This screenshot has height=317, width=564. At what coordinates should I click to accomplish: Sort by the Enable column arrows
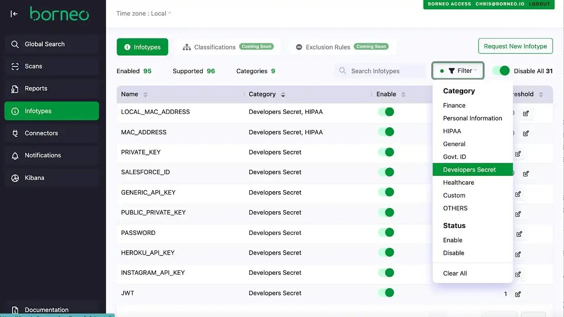[403, 95]
